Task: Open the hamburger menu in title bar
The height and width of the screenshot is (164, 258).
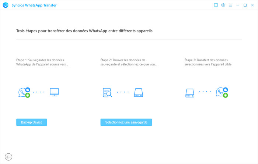Action: [230, 6]
